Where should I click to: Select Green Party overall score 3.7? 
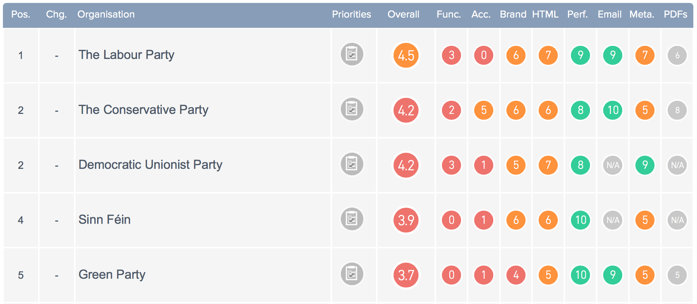pyautogui.click(x=406, y=275)
